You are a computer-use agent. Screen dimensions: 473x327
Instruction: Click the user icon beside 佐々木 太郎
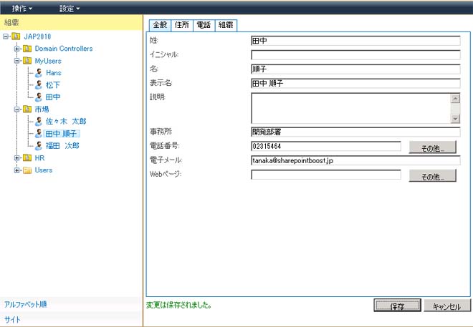(x=38, y=122)
